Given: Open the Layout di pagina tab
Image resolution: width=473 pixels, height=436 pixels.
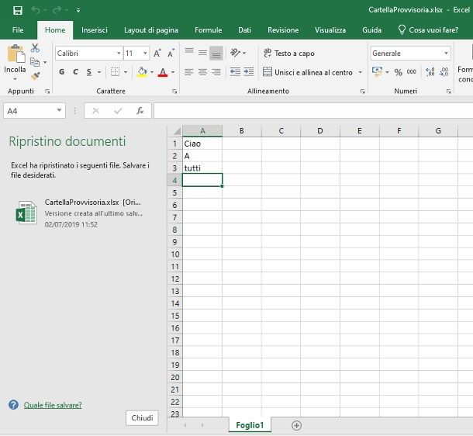Looking at the screenshot, I should point(151,30).
